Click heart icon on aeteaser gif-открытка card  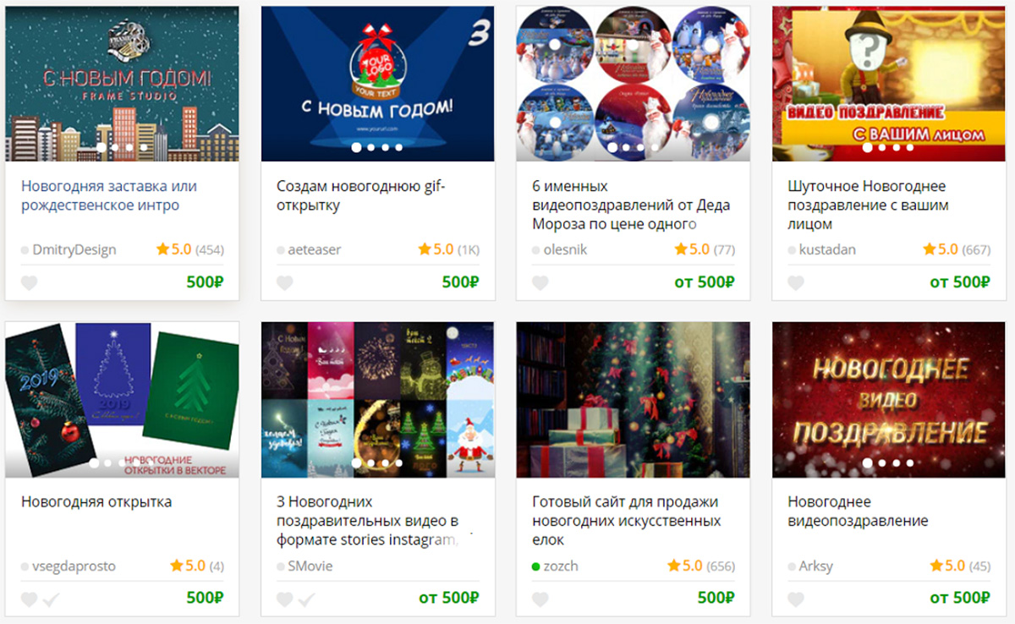click(x=285, y=283)
